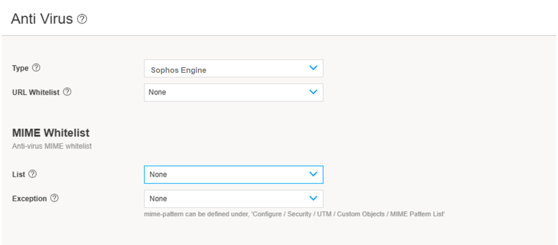This screenshot has height=245, width=558.
Task: Expand URL Whitelist dropdown using its arrow
Action: click(x=313, y=92)
